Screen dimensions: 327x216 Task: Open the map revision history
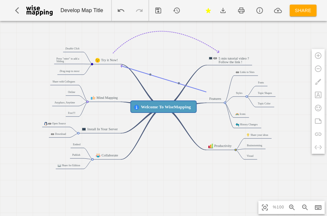point(177,10)
